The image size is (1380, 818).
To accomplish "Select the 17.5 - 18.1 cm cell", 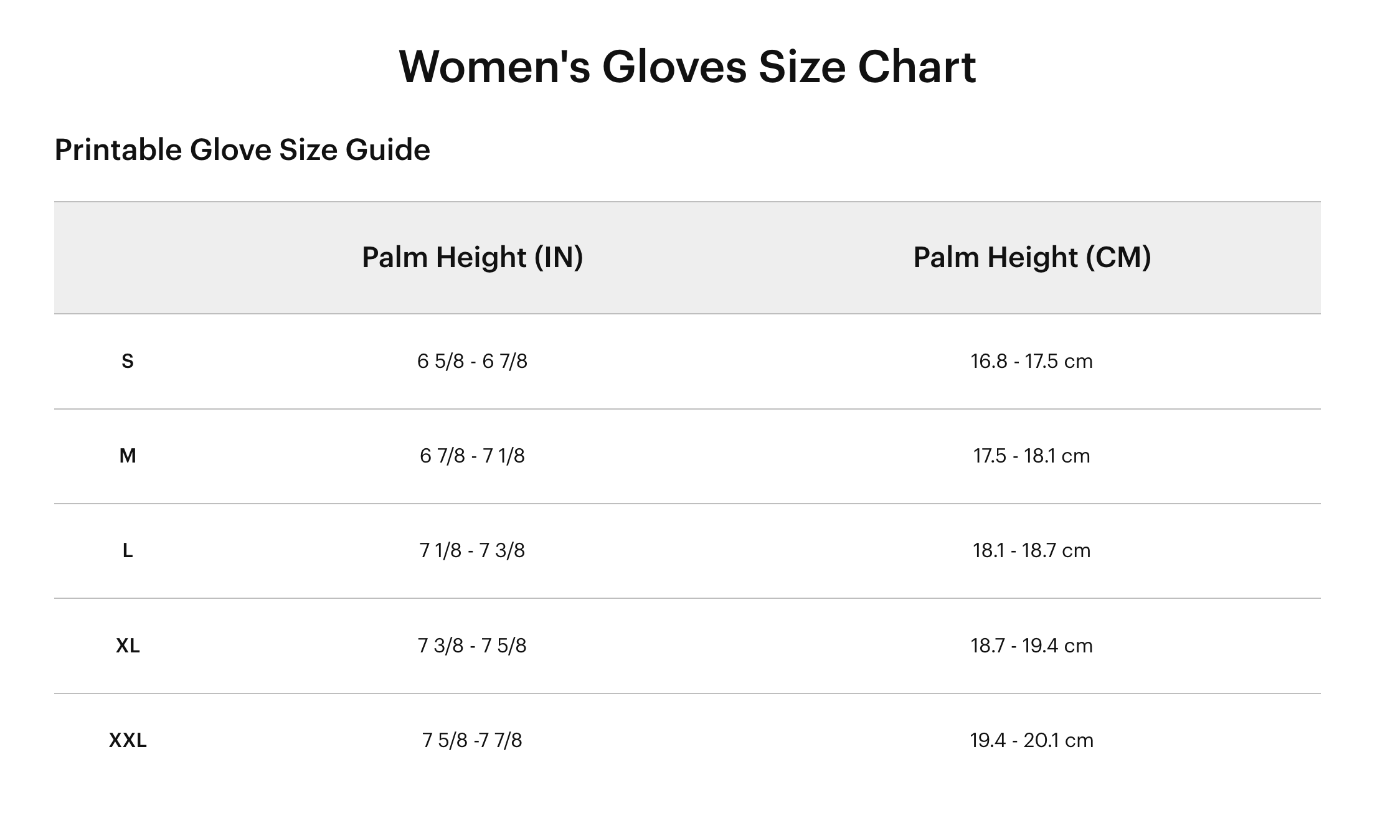I will tap(1032, 456).
